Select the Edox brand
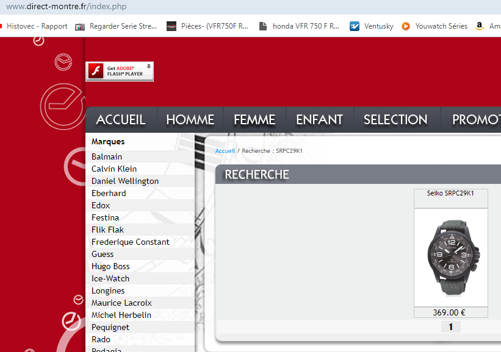The image size is (501, 352). point(101,205)
